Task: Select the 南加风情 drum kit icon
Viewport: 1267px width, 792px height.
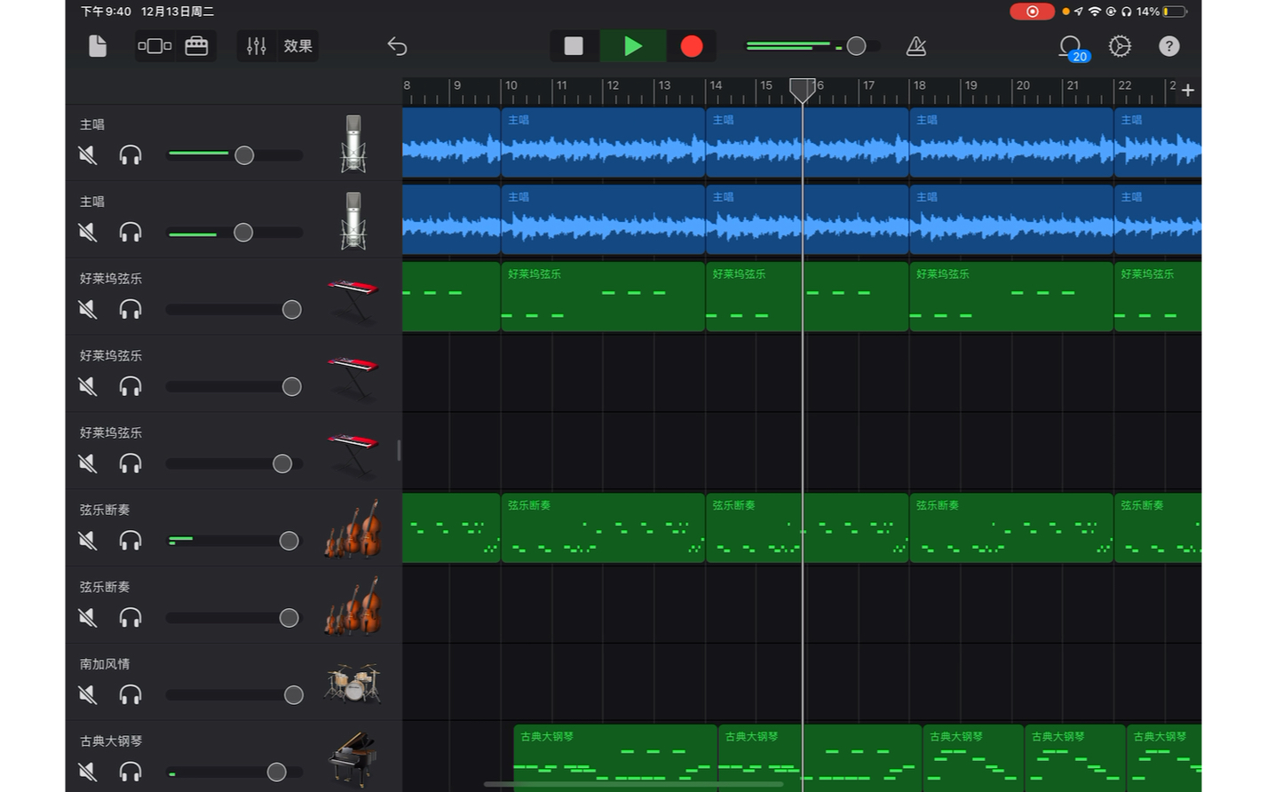Action: pyautogui.click(x=353, y=682)
